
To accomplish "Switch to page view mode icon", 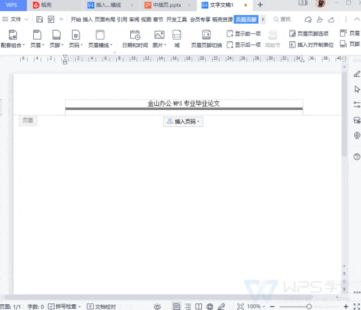I will click(177, 306).
